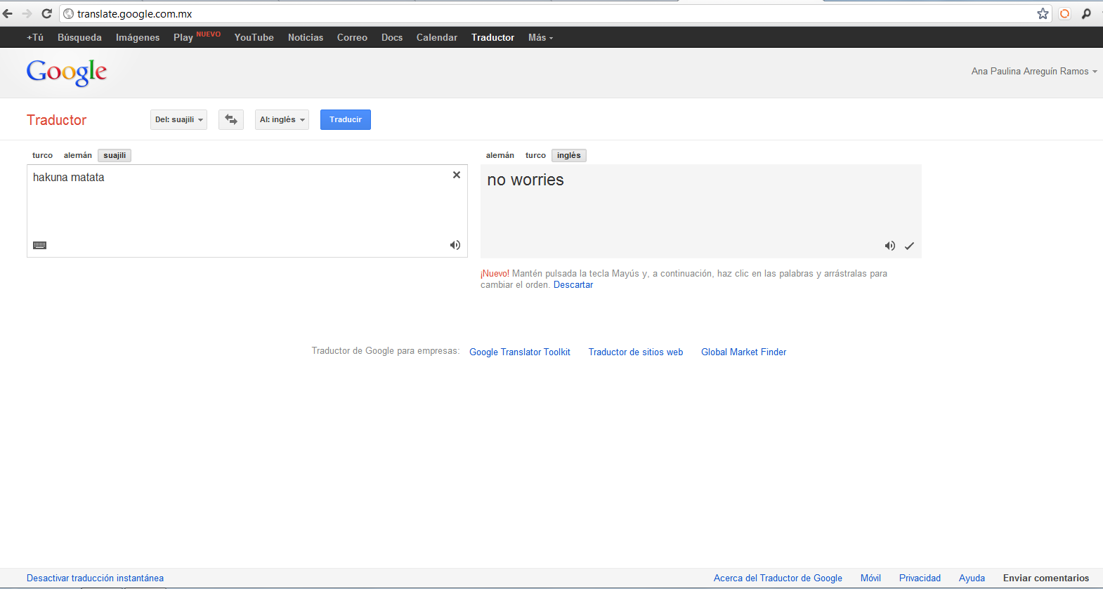Click the translated text no worries
The image size is (1103, 589).
pyautogui.click(x=526, y=180)
